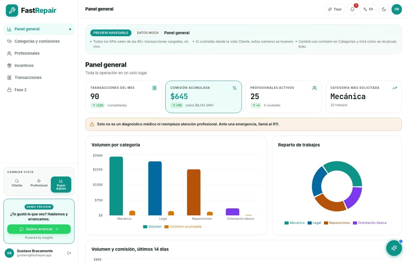Click the DEMO PREVIEW badge

click(39, 207)
